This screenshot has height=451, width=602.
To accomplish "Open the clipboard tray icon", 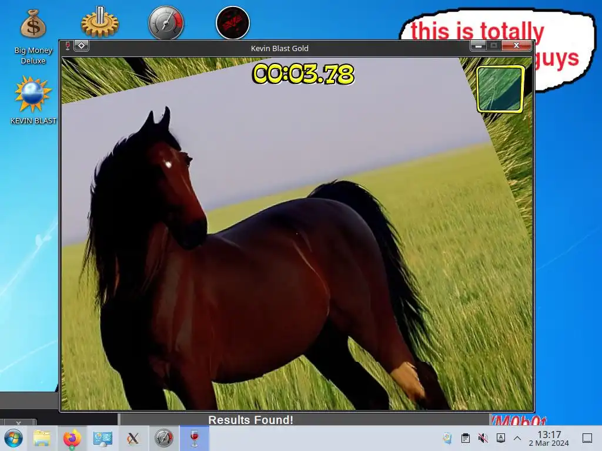I will 466,438.
